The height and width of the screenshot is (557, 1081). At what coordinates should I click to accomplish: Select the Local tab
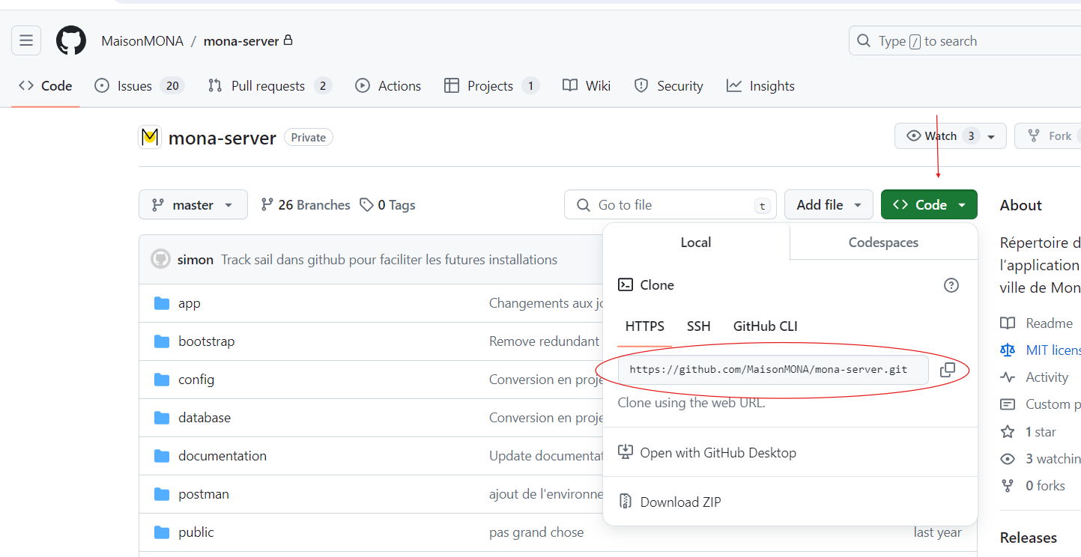coord(696,242)
